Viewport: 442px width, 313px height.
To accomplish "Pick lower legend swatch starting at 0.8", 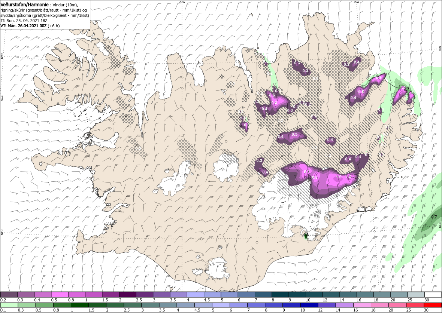I will [62, 305].
